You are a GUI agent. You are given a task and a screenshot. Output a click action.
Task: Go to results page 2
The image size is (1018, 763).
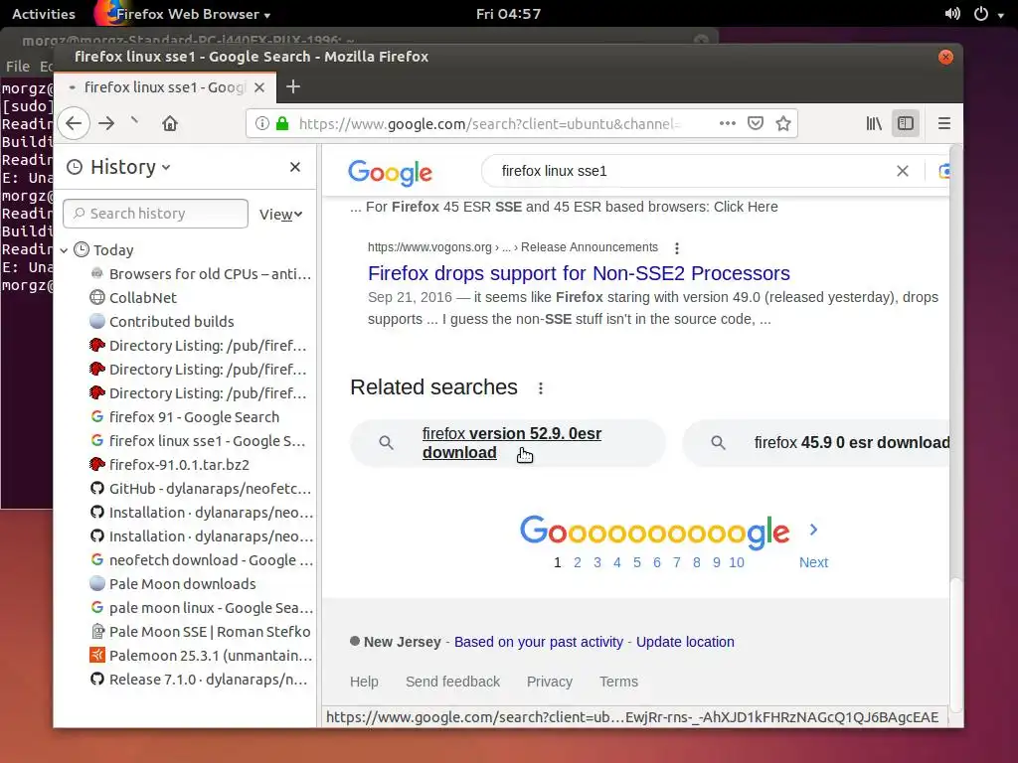pos(578,562)
